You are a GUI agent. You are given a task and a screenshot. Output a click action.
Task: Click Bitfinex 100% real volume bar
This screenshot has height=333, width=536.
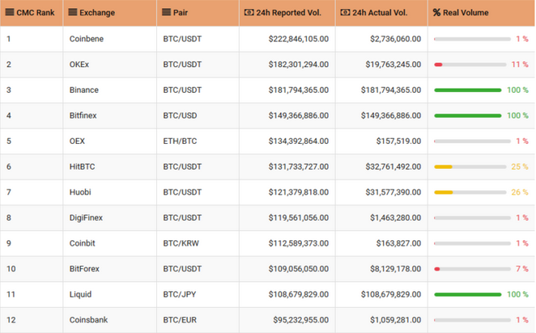(468, 116)
